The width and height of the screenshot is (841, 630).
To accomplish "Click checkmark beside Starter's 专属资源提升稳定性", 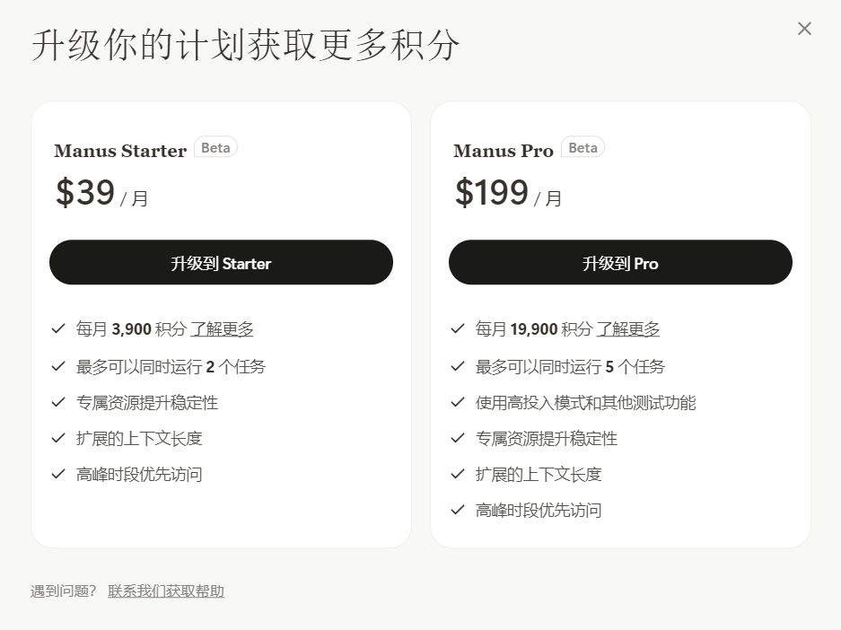I will [58, 403].
